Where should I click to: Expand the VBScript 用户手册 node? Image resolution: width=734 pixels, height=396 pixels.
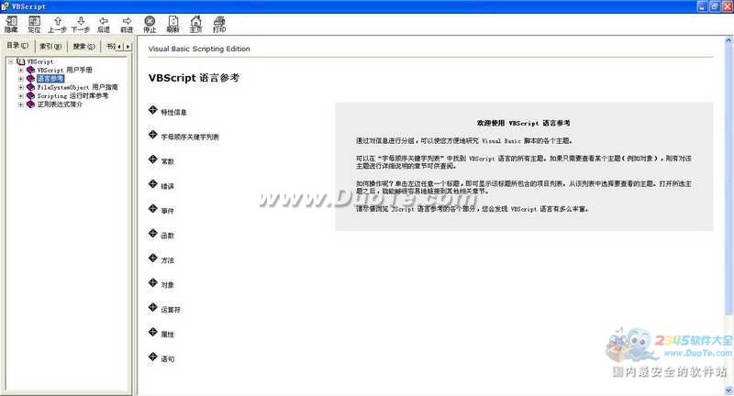[x=20, y=71]
